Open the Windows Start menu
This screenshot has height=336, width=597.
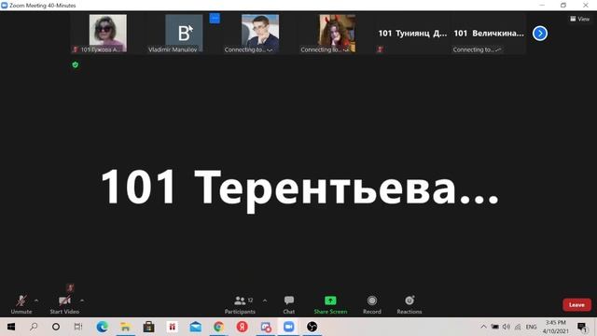coord(11,327)
